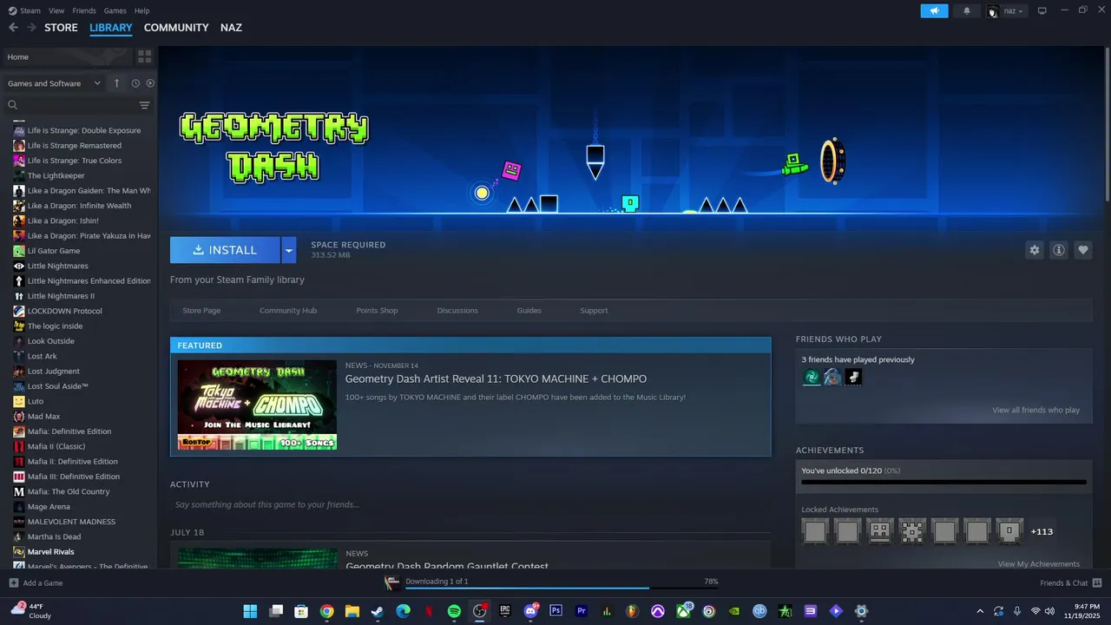Open Tokyo Machine + Chompo news article
The height and width of the screenshot is (625, 1111).
(496, 379)
